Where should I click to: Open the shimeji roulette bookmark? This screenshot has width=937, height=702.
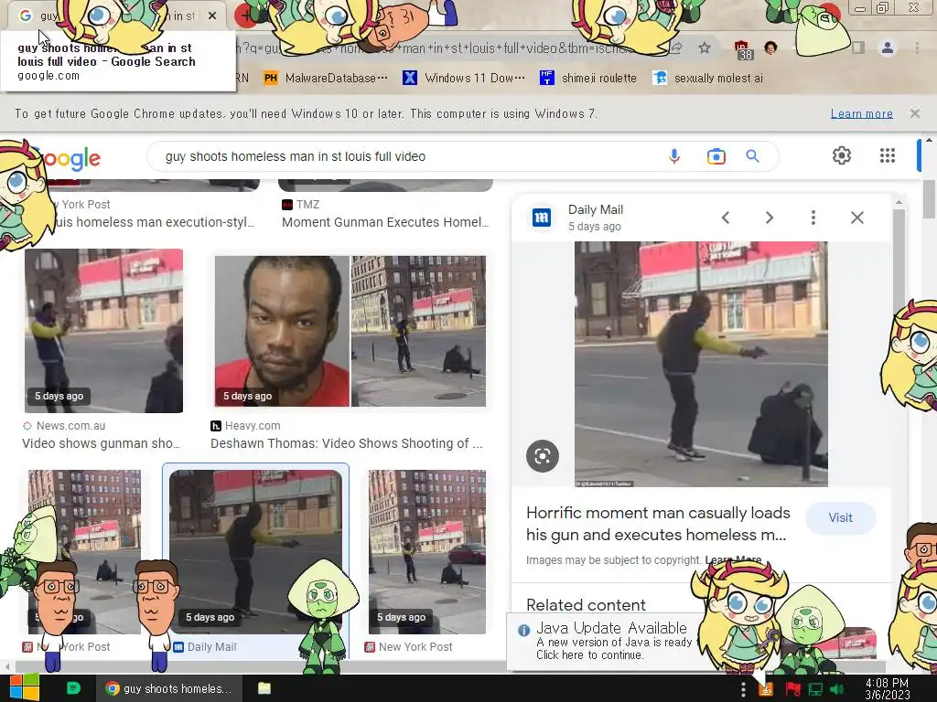588,79
